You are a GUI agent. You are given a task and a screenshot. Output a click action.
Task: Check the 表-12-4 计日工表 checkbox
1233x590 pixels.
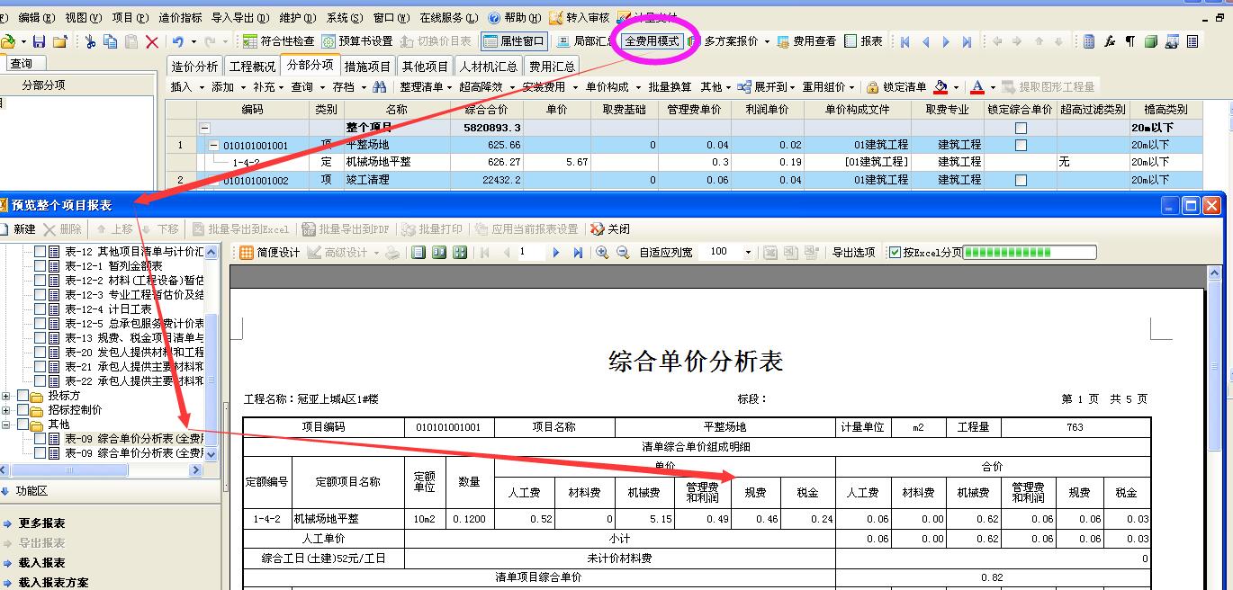coord(40,309)
